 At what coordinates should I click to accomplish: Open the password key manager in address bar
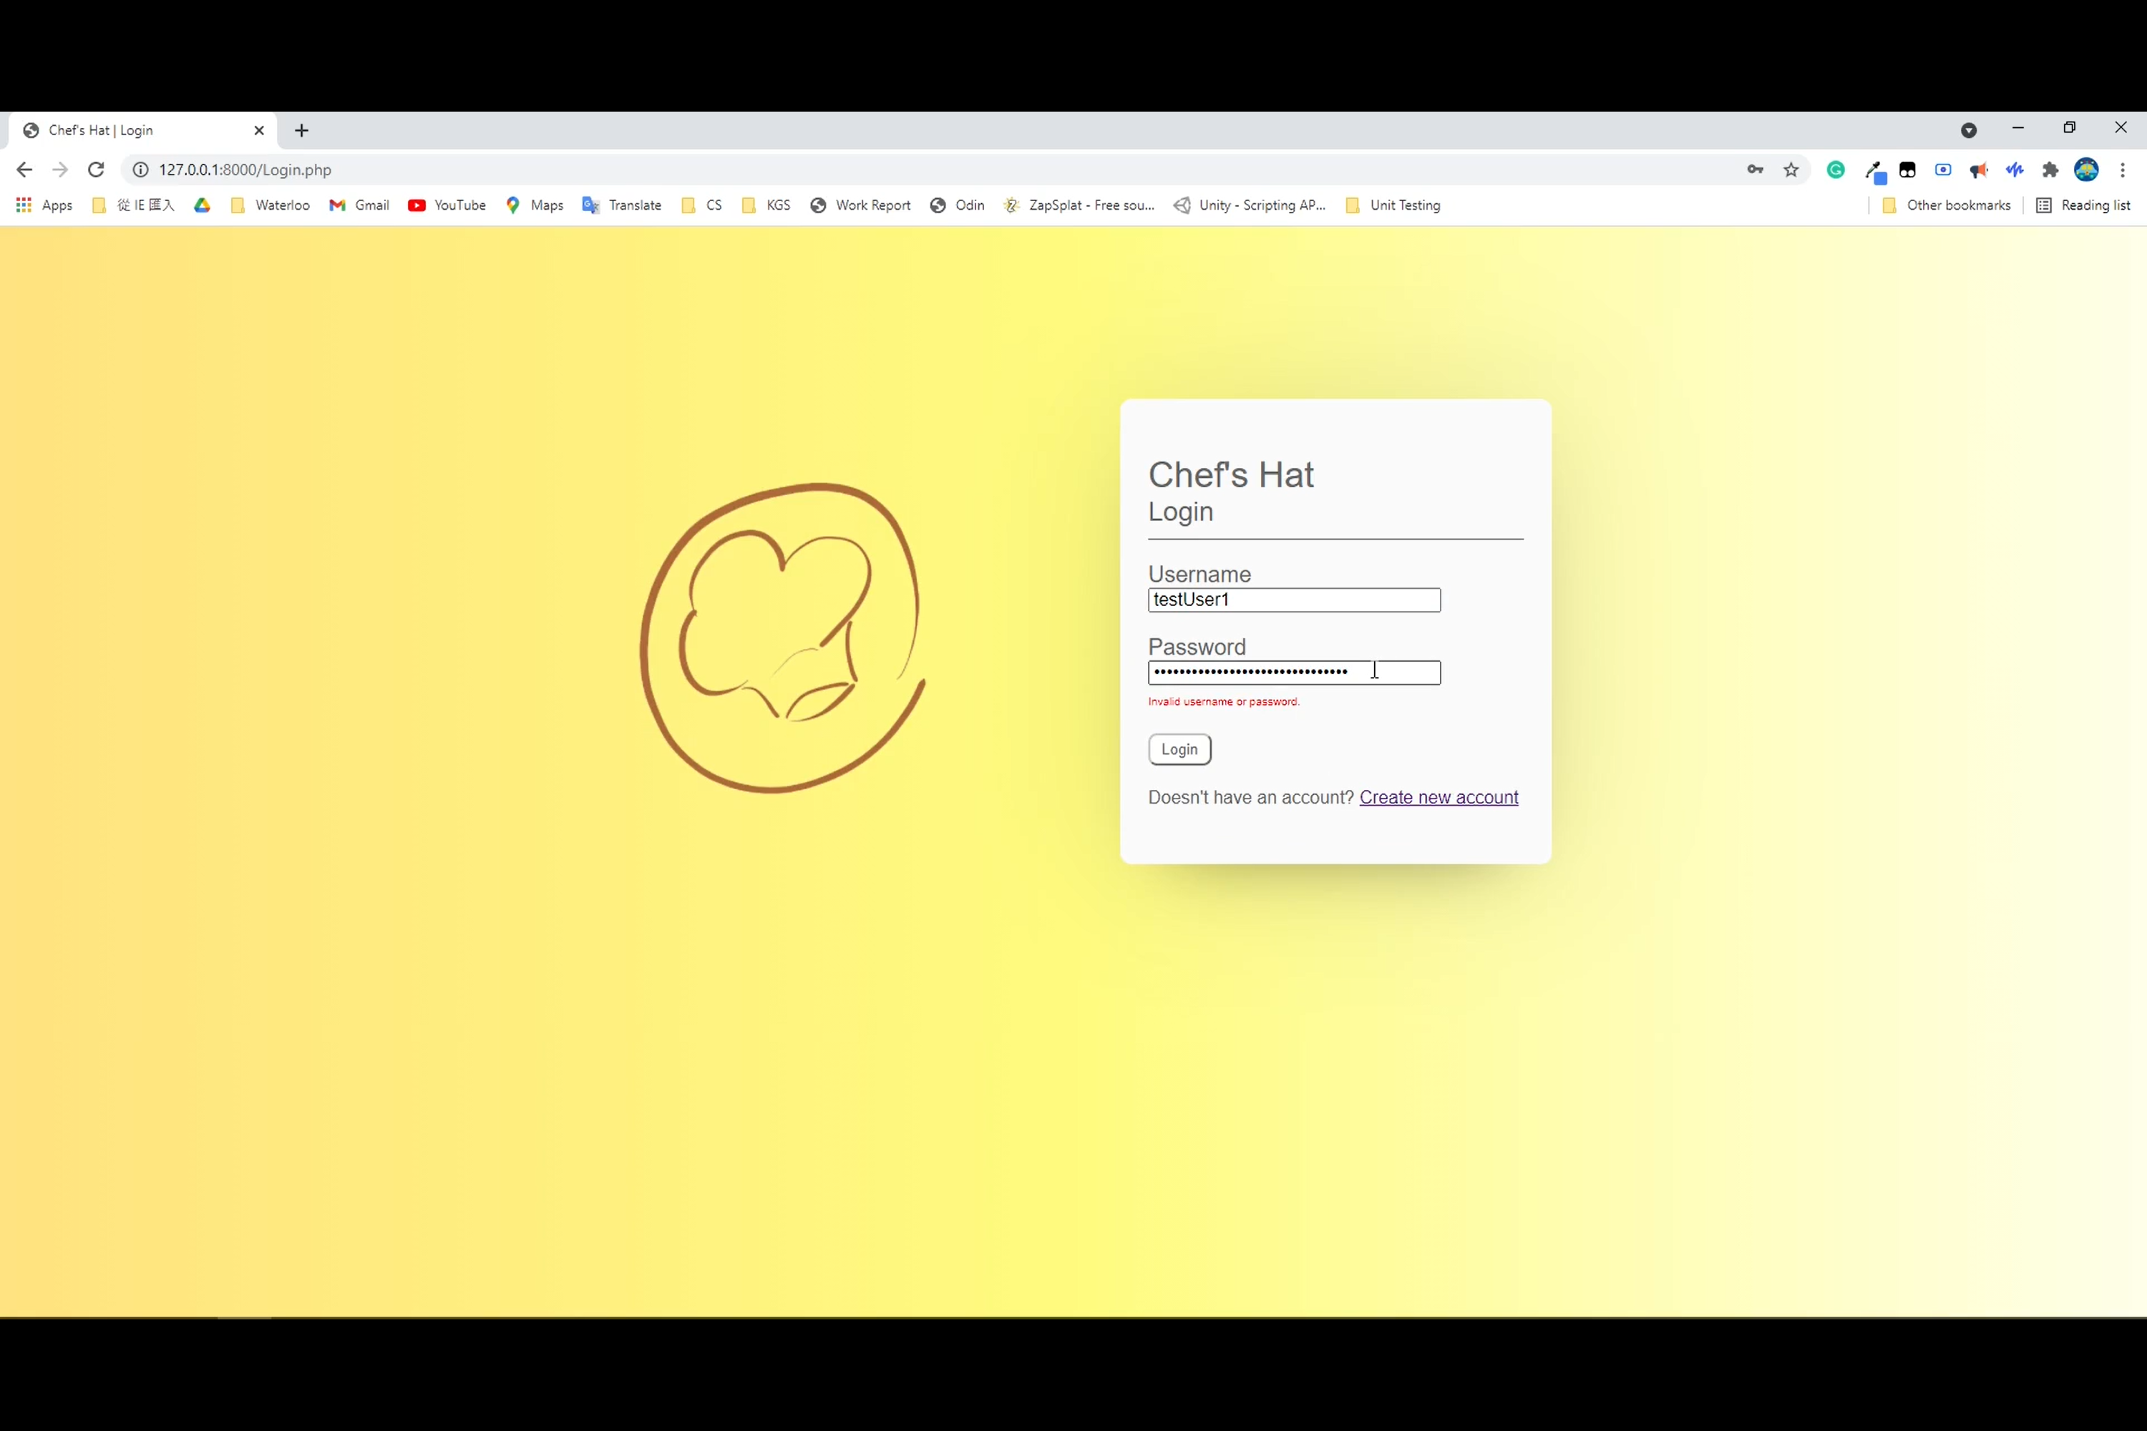(1755, 170)
